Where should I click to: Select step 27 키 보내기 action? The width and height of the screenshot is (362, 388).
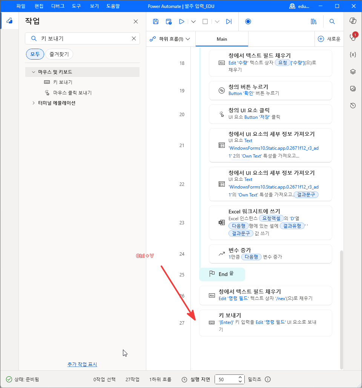click(265, 323)
